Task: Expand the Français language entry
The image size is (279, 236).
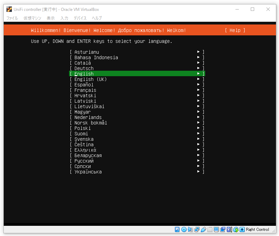Action: point(198,90)
